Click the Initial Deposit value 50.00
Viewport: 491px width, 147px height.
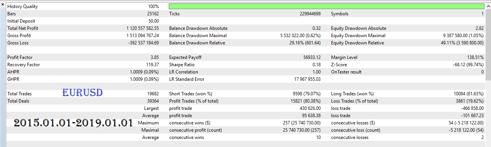tap(153, 21)
